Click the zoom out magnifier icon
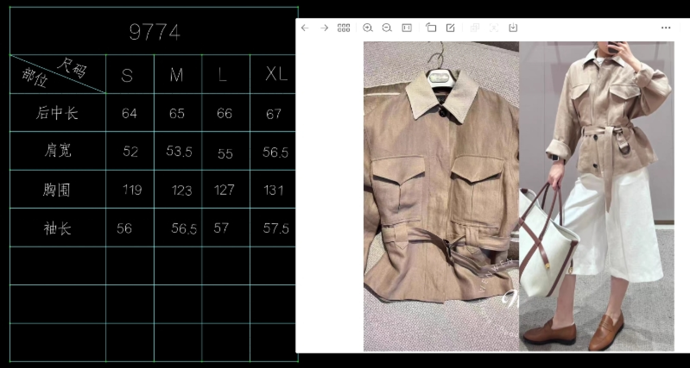Image resolution: width=690 pixels, height=368 pixels. (x=386, y=28)
